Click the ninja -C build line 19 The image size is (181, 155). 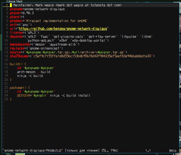tap(30, 76)
